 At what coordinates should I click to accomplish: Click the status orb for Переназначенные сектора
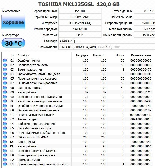coord(5,78)
